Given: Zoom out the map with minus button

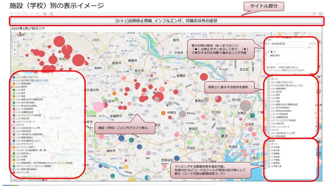Looking at the screenshot, I should click(15, 45).
